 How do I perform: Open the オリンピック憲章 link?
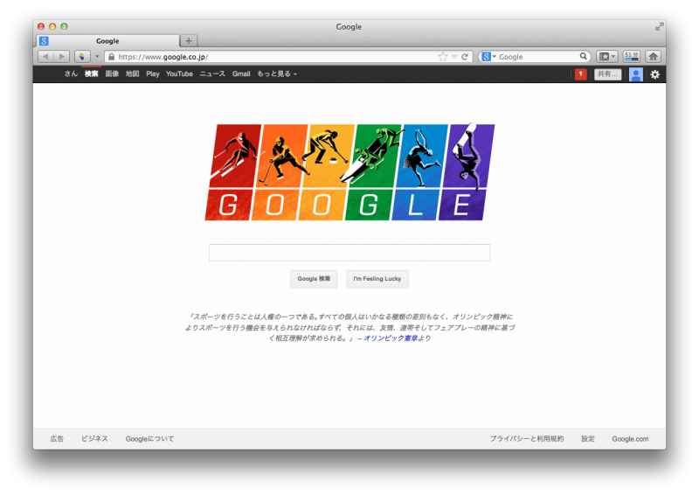[x=390, y=338]
